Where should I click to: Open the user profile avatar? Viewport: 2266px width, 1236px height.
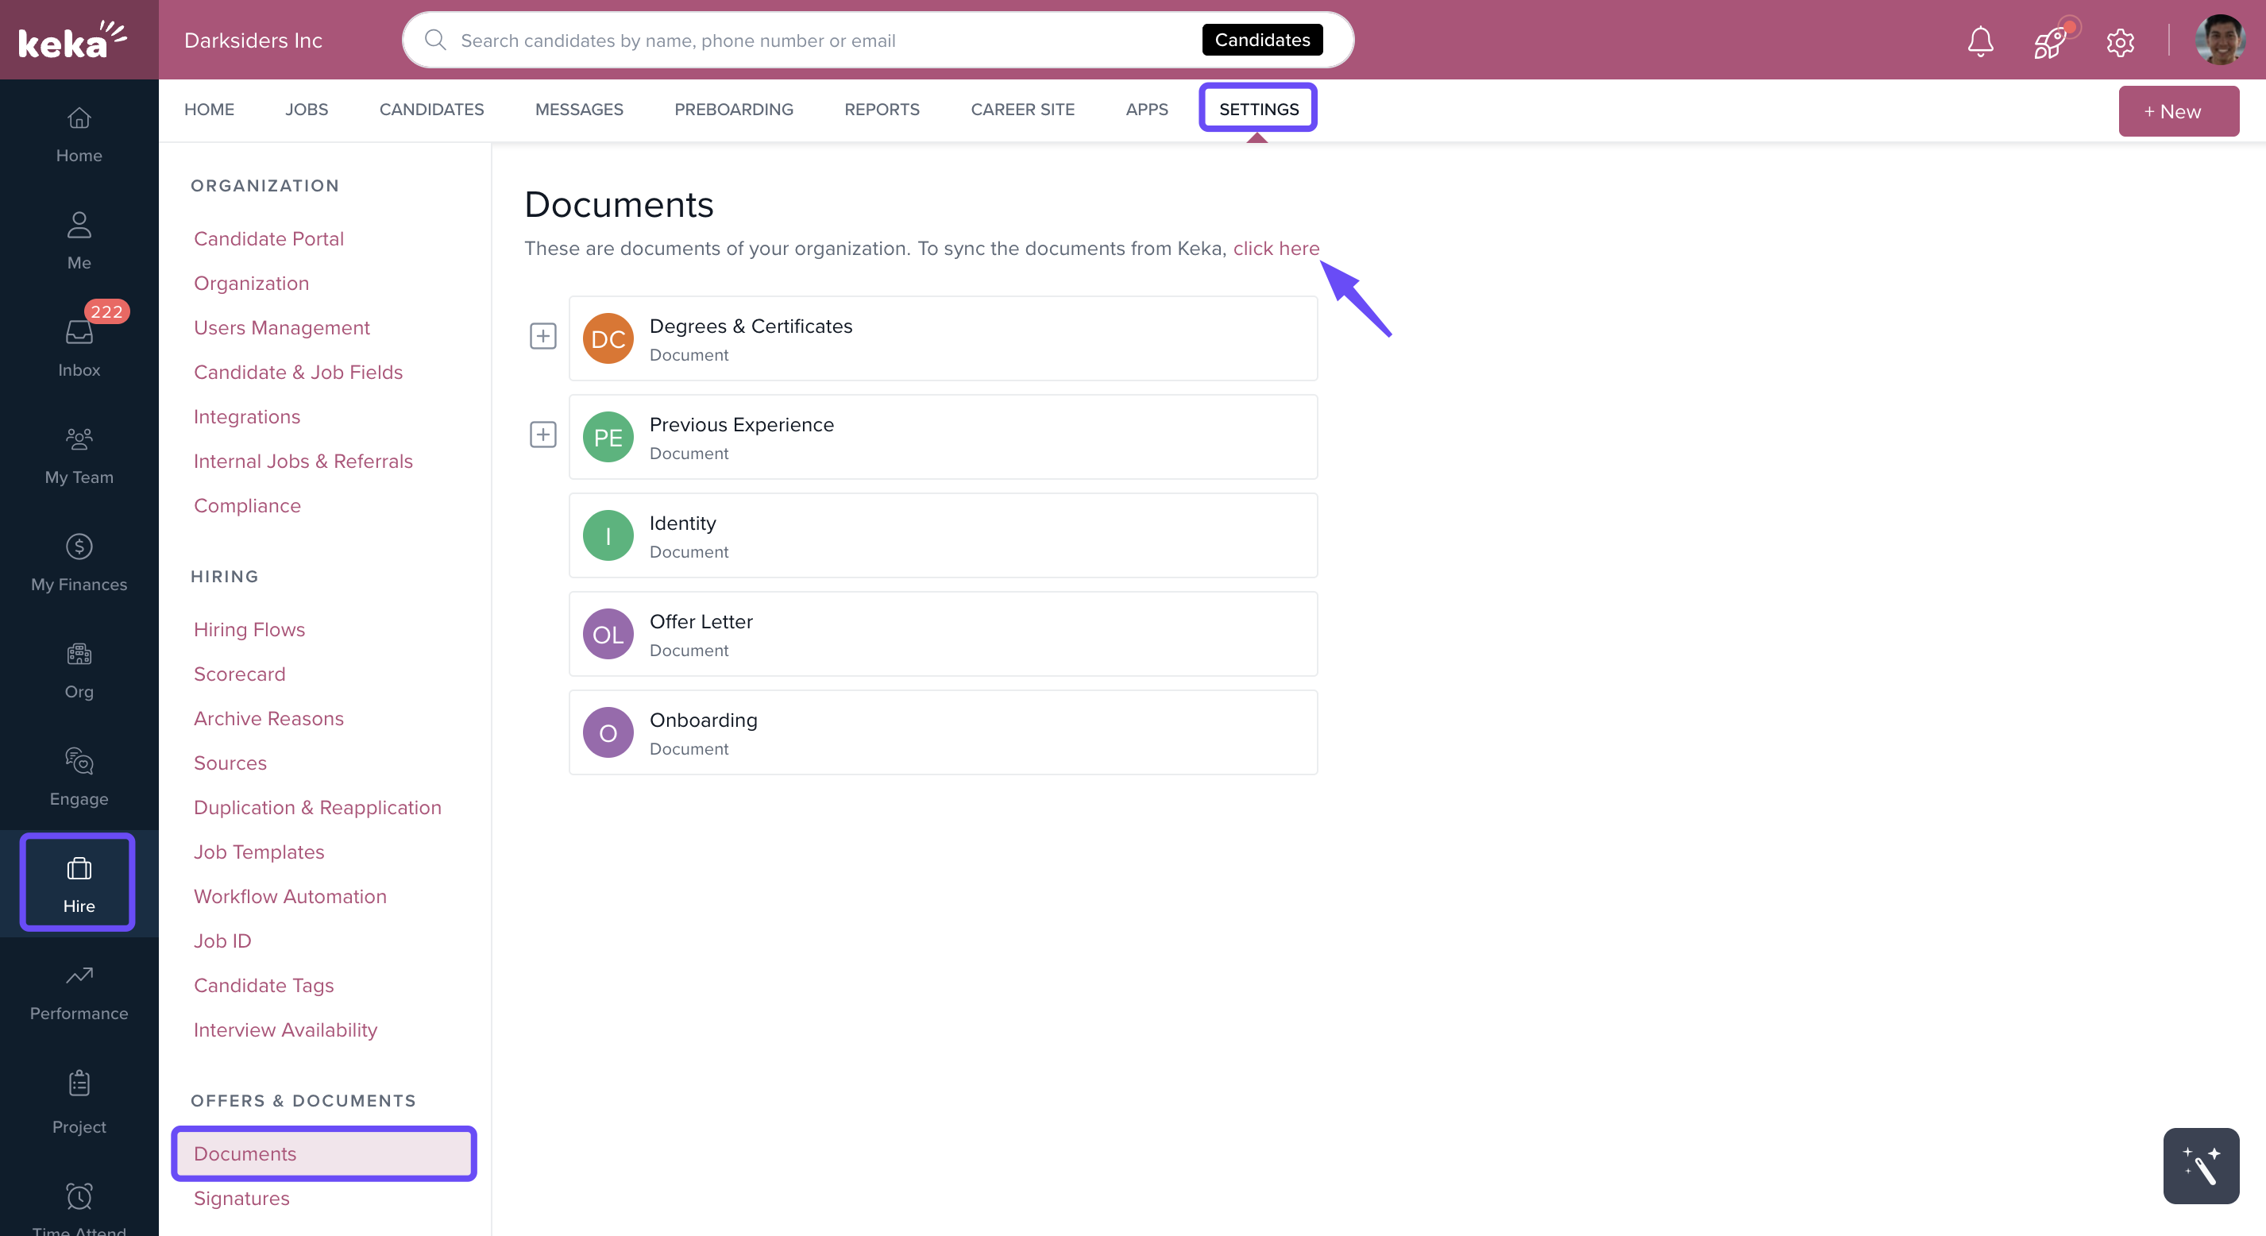[x=2219, y=41]
